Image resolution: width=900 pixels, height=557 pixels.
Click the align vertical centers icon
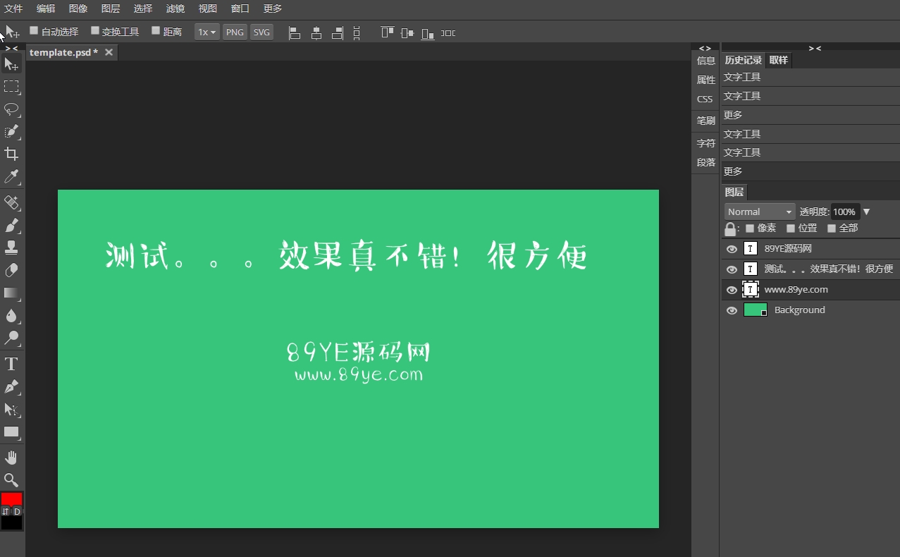[407, 32]
